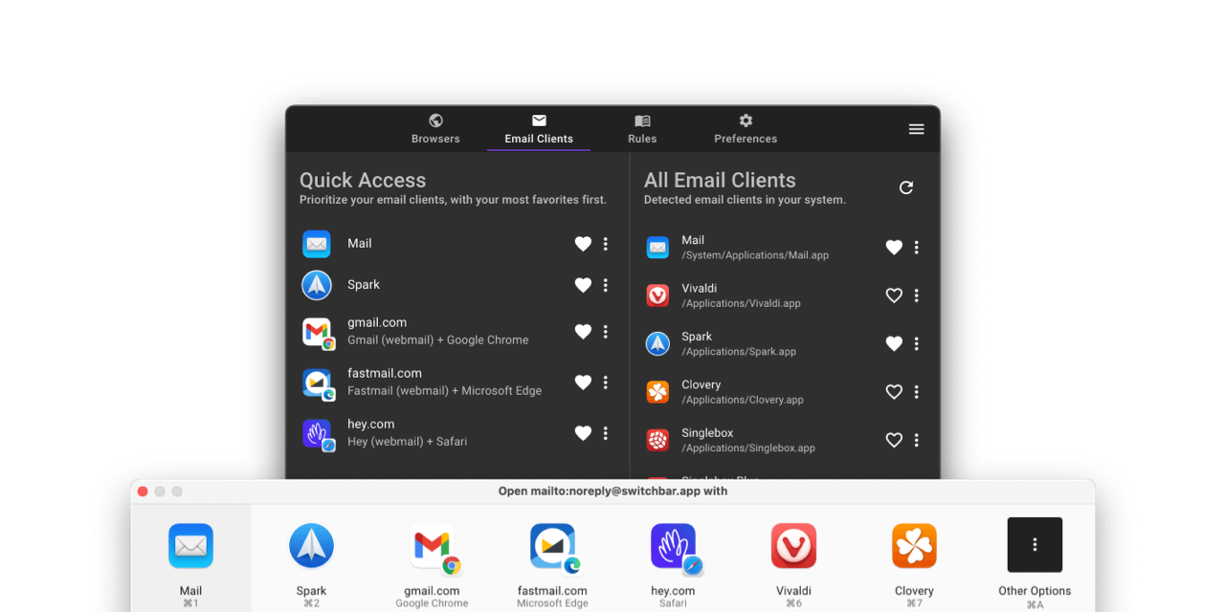Go to the Preferences tab

[746, 129]
